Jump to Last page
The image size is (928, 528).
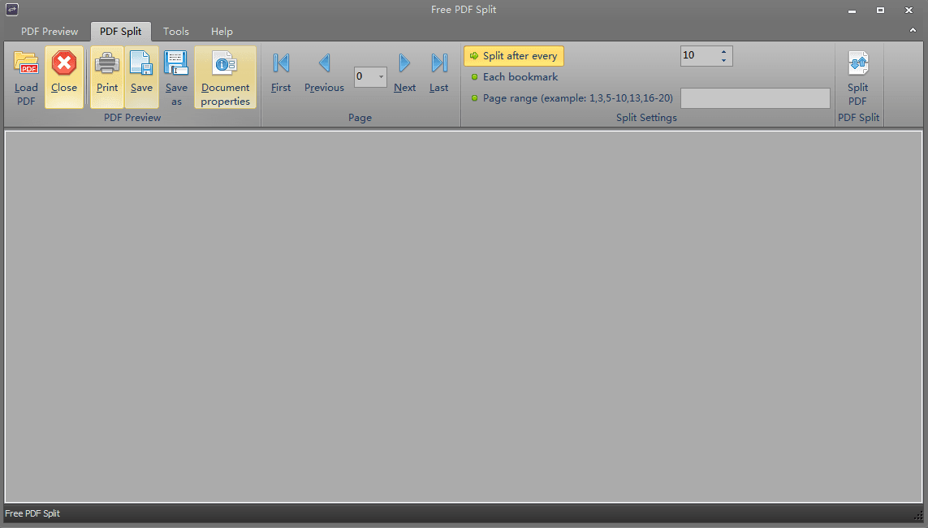(x=439, y=73)
